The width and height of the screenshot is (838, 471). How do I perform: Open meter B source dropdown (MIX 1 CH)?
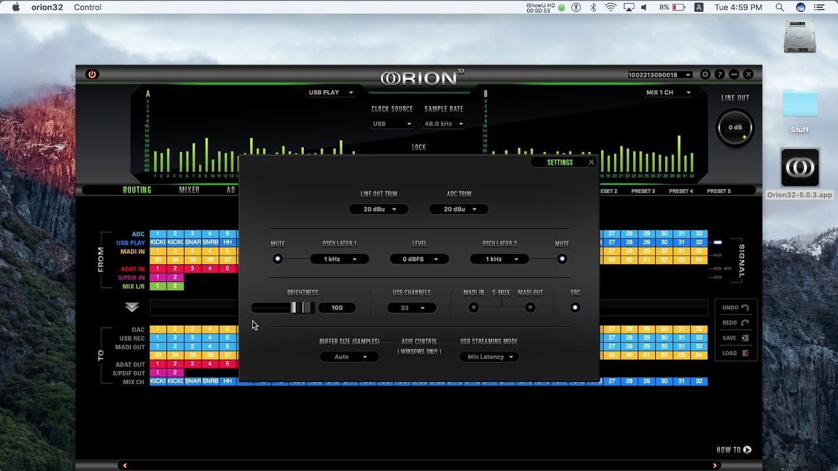(668, 92)
